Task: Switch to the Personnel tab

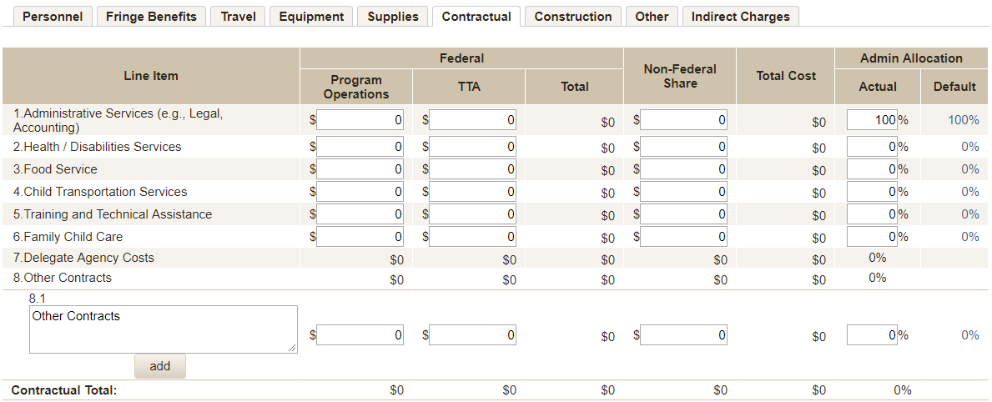Action: pos(53,17)
